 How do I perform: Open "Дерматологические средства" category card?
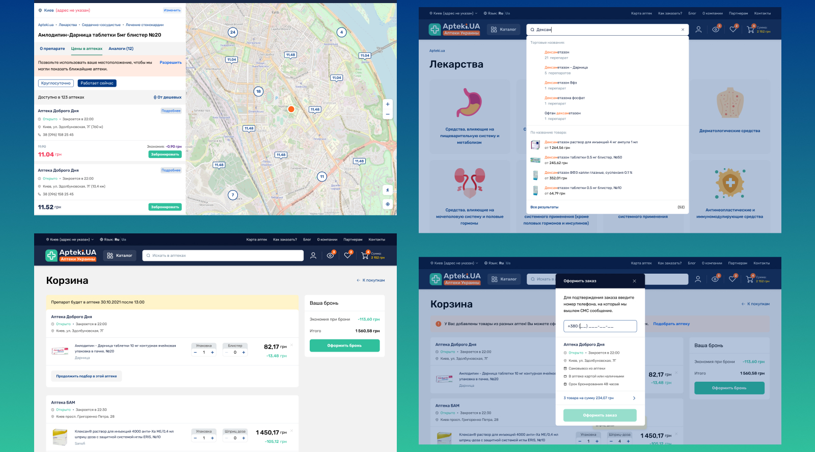pyautogui.click(x=729, y=116)
